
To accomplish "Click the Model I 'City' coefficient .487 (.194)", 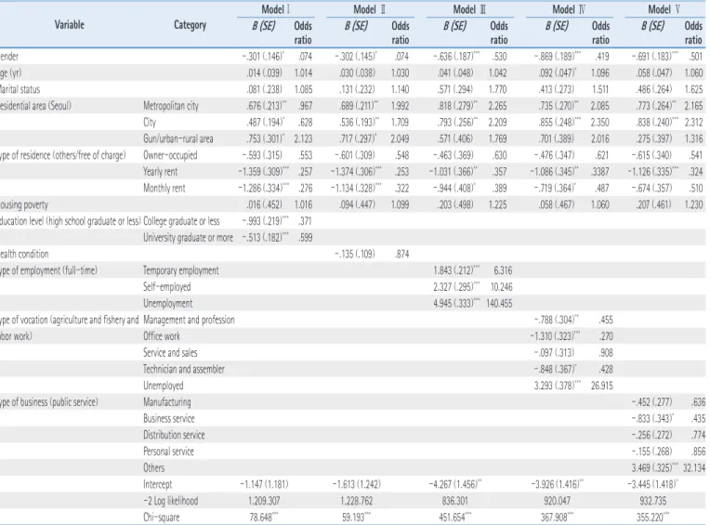I will coord(266,123).
